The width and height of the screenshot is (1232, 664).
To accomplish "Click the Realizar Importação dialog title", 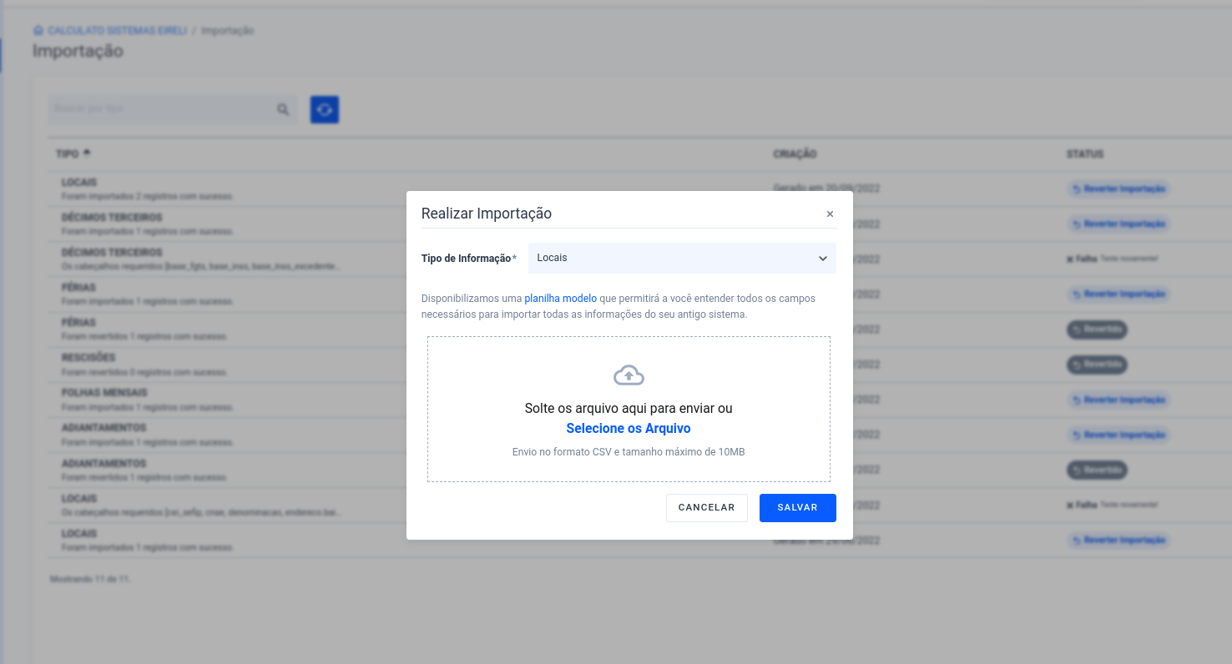I will click(x=487, y=214).
